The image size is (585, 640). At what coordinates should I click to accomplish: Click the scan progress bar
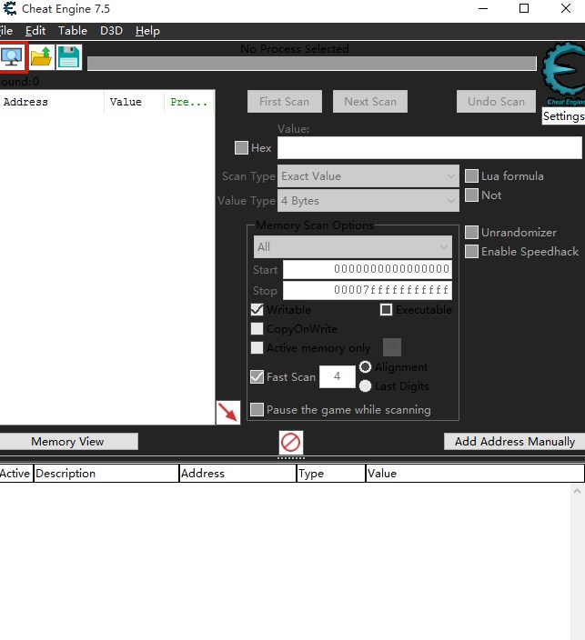click(x=312, y=64)
